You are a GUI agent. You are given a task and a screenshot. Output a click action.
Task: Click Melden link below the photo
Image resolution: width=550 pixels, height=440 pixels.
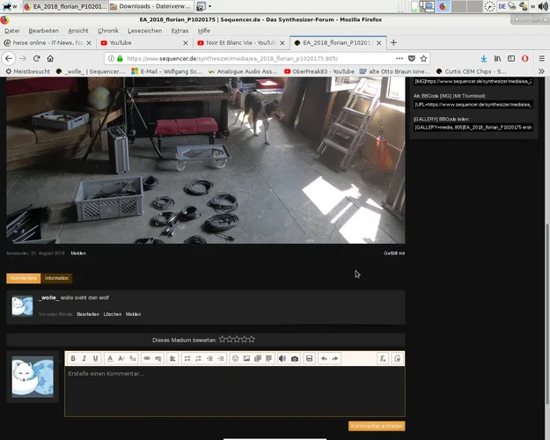point(78,253)
